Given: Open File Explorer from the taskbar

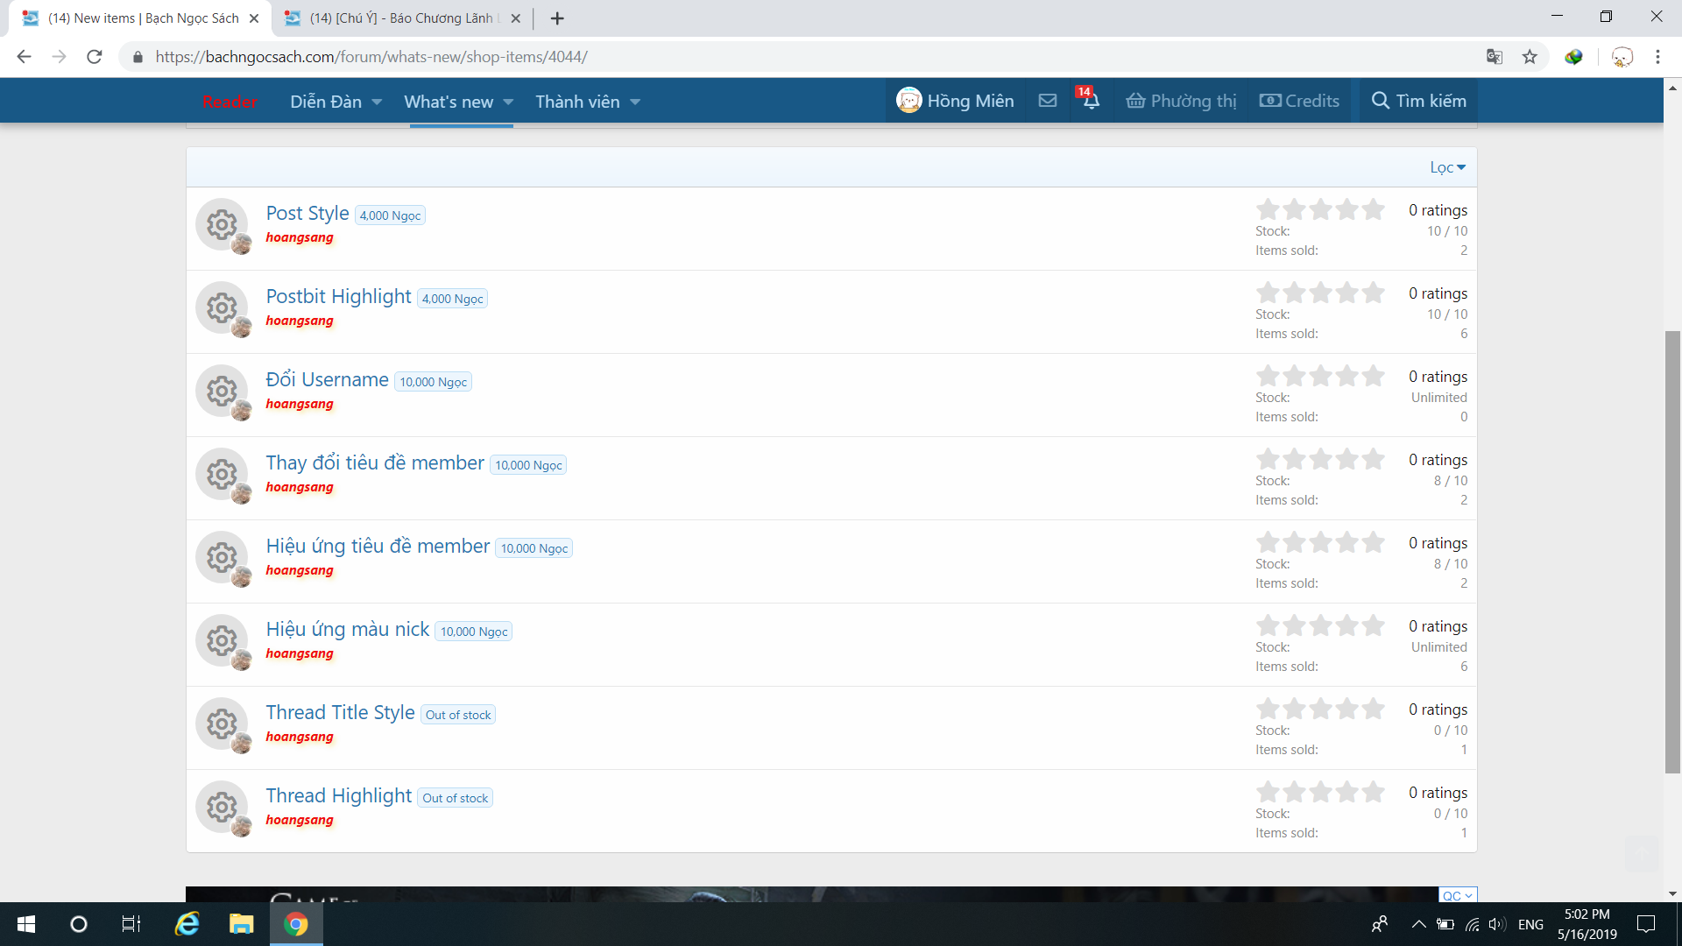Looking at the screenshot, I should (x=241, y=924).
